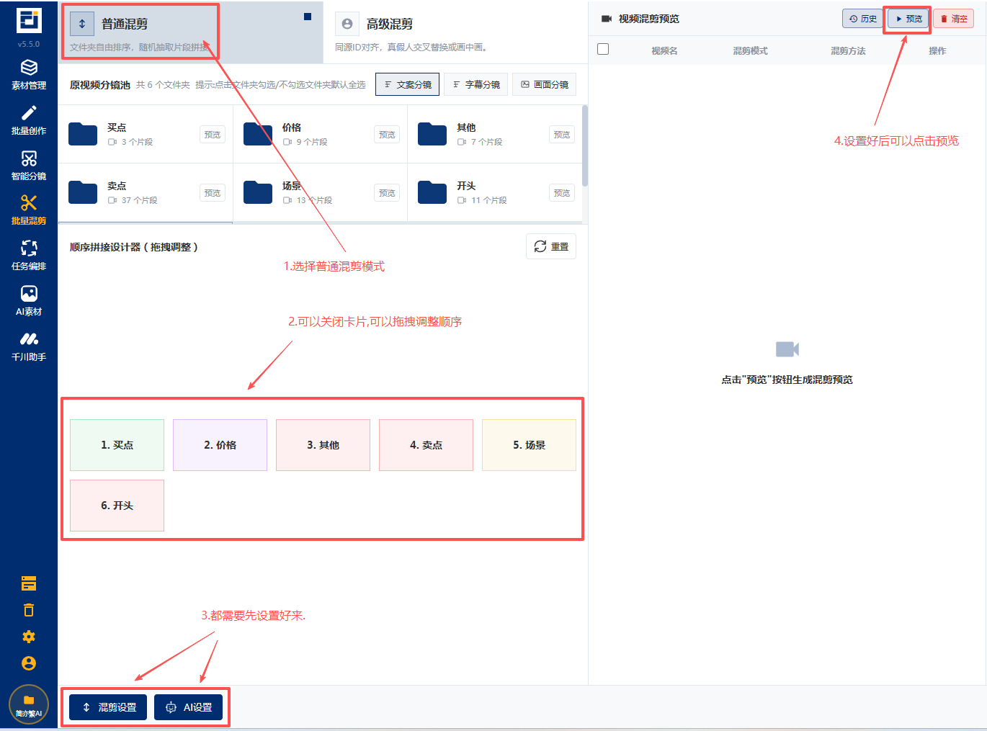987x731 pixels.
Task: Click the 卖点 folder icon
Action: (x=83, y=192)
